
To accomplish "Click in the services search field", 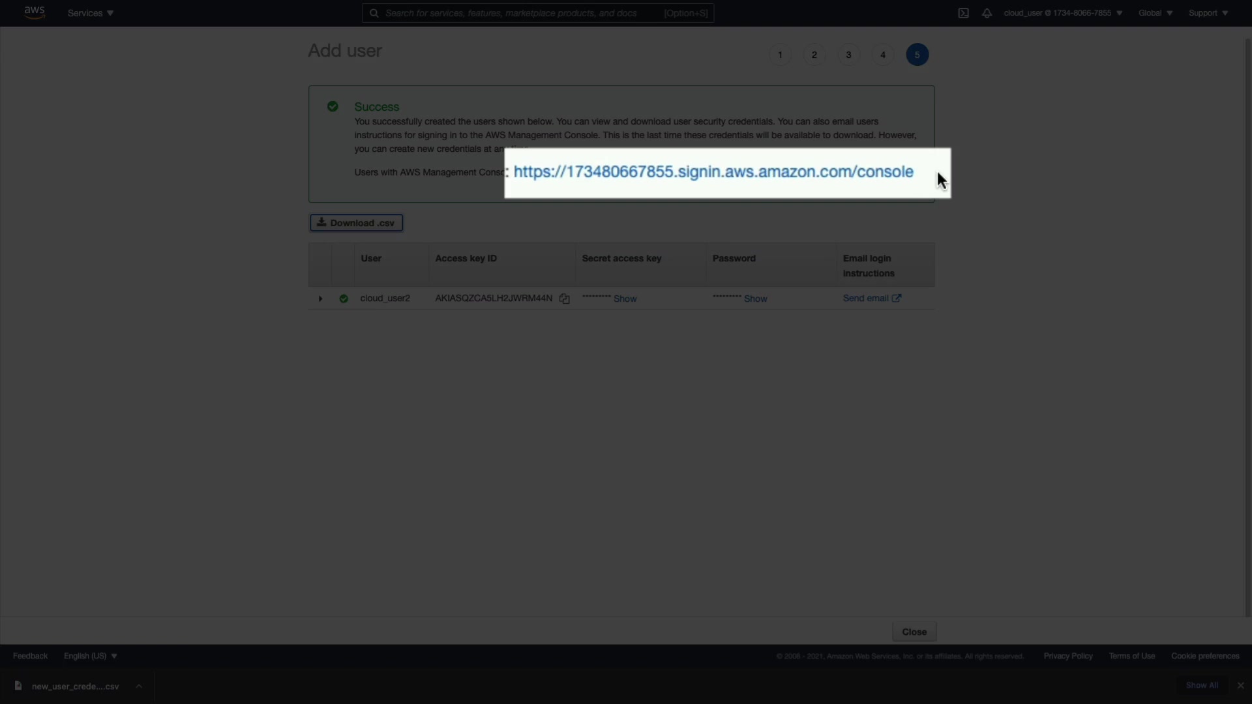I will [522, 13].
